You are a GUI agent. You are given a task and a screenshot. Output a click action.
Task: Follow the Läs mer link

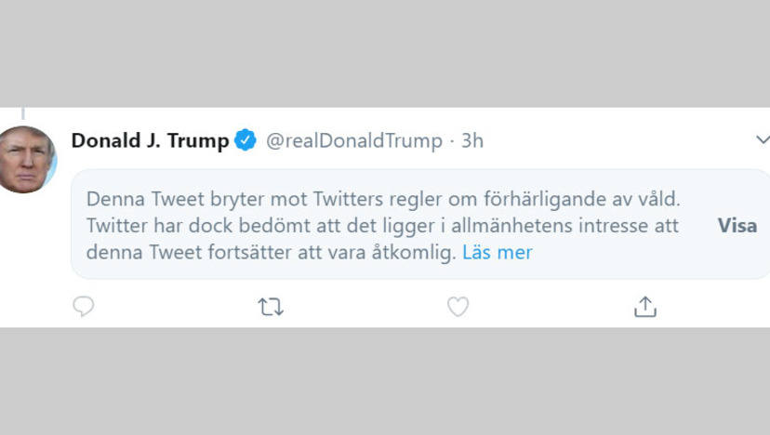pyautogui.click(x=497, y=253)
